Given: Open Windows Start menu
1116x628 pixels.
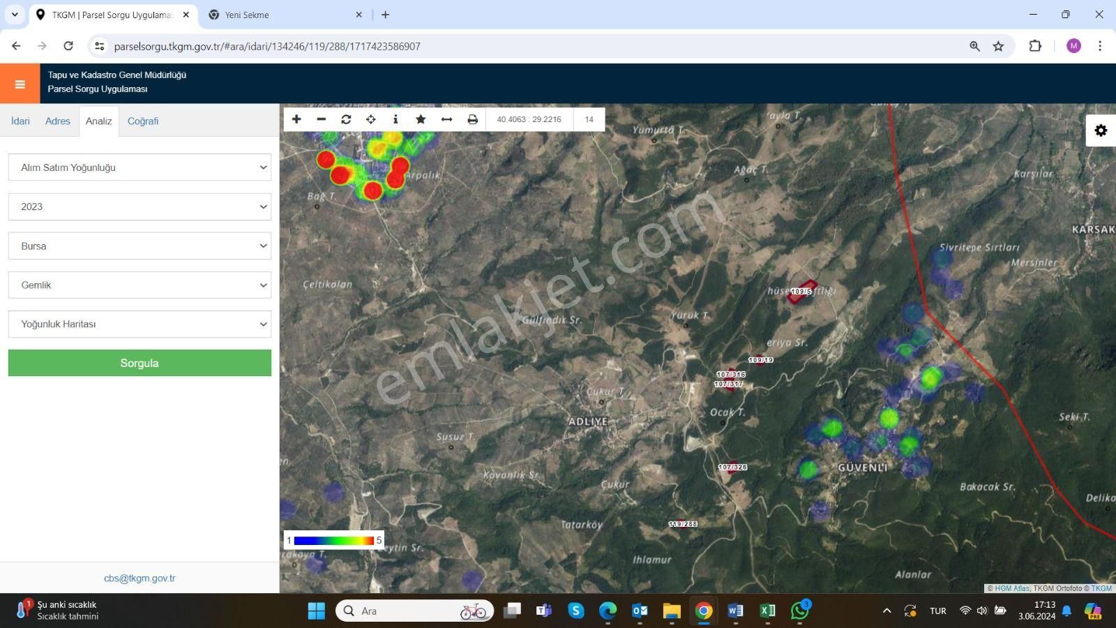Looking at the screenshot, I should pyautogui.click(x=317, y=611).
